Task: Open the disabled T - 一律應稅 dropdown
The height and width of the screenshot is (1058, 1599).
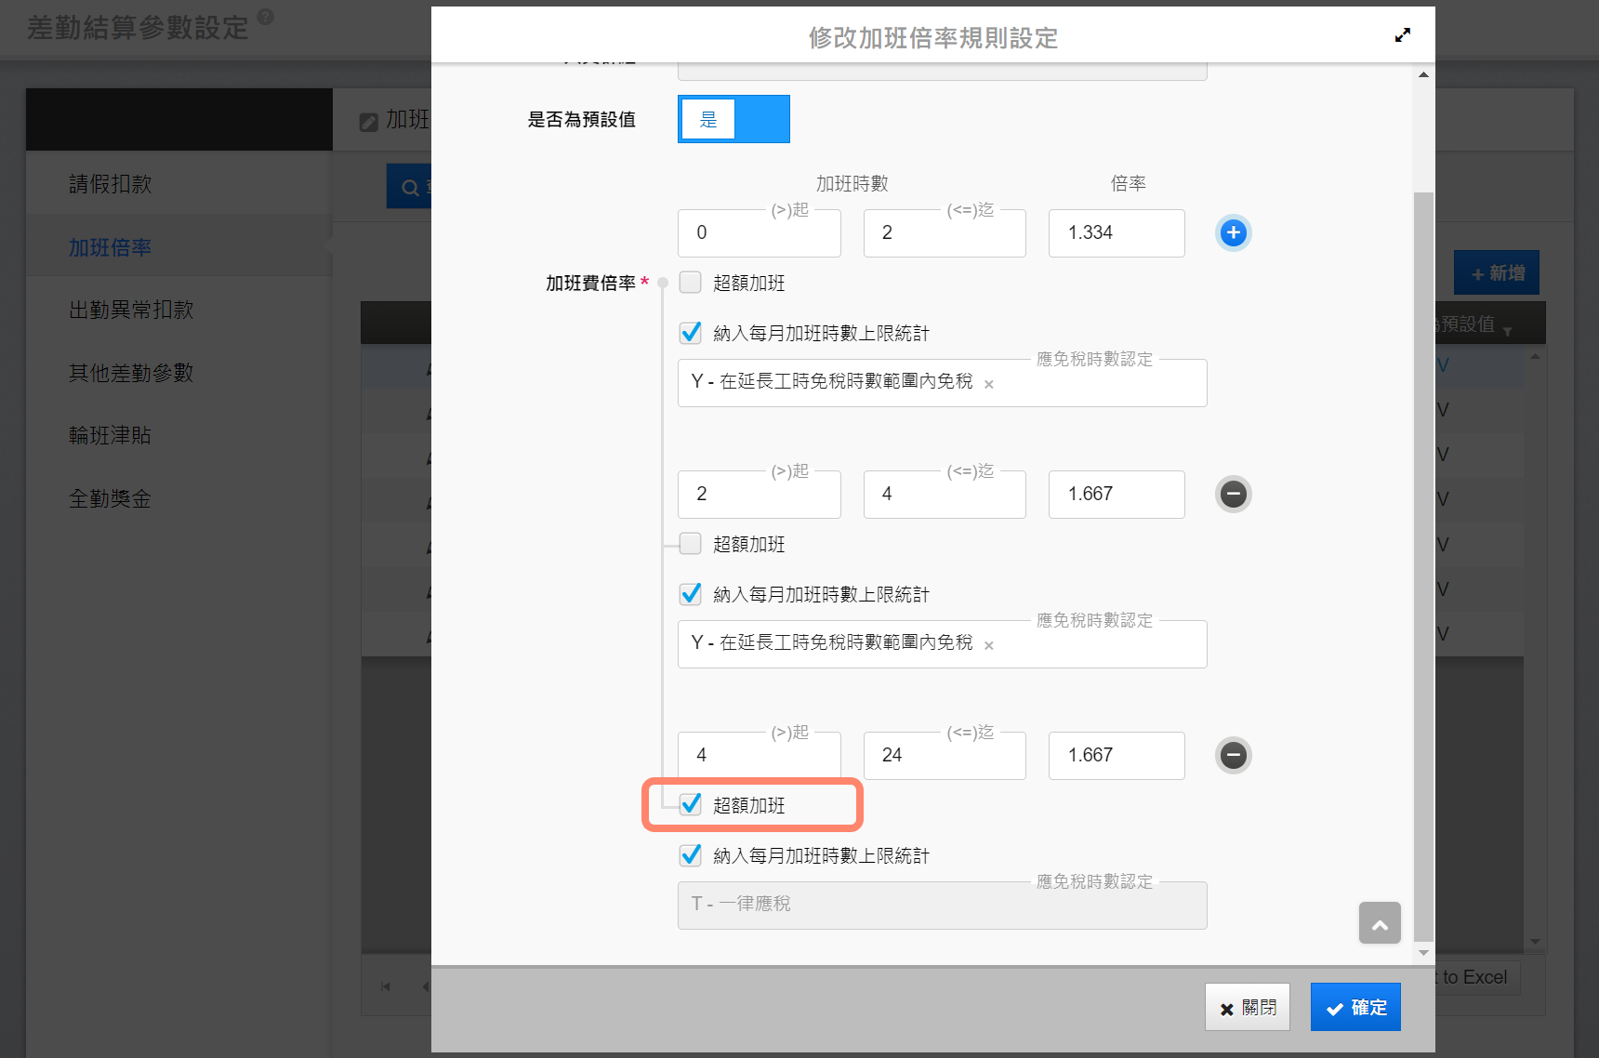Action: (941, 905)
